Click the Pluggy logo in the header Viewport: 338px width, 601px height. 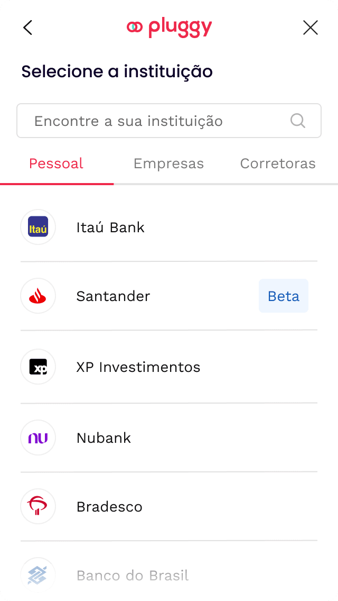(169, 28)
